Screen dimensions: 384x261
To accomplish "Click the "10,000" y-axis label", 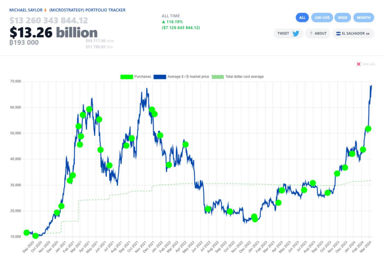I will click(x=16, y=237).
